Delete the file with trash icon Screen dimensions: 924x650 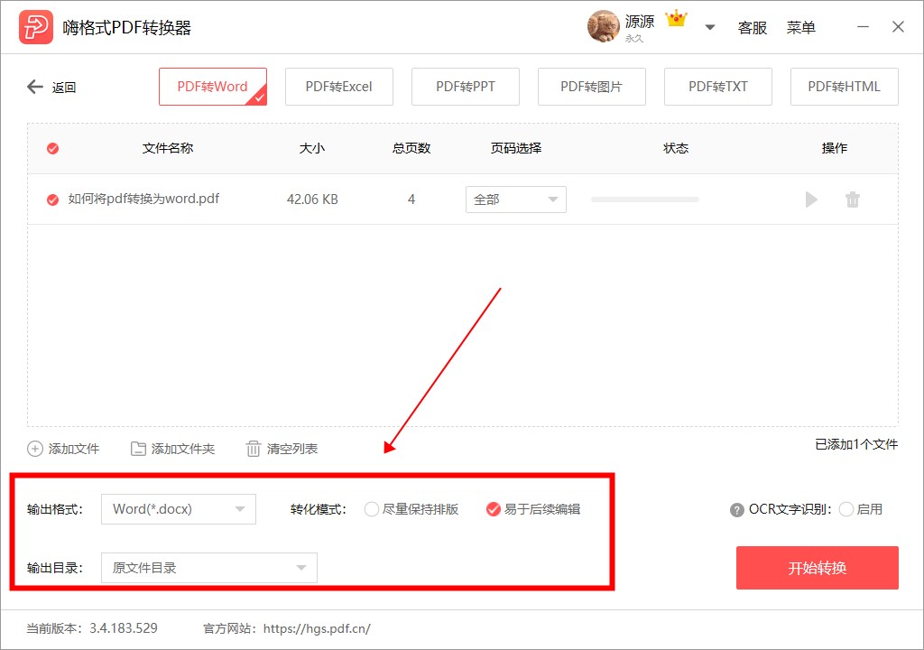point(852,200)
